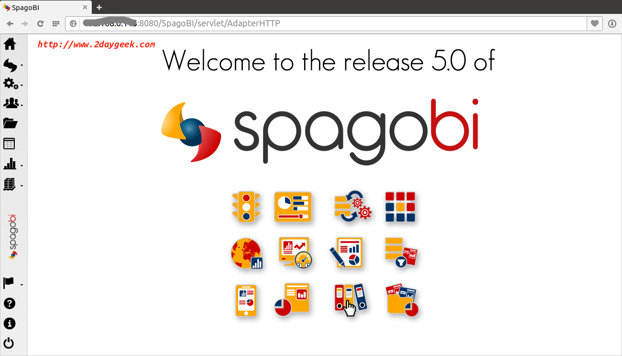Open the table worksheet sidebar icon

9,143
